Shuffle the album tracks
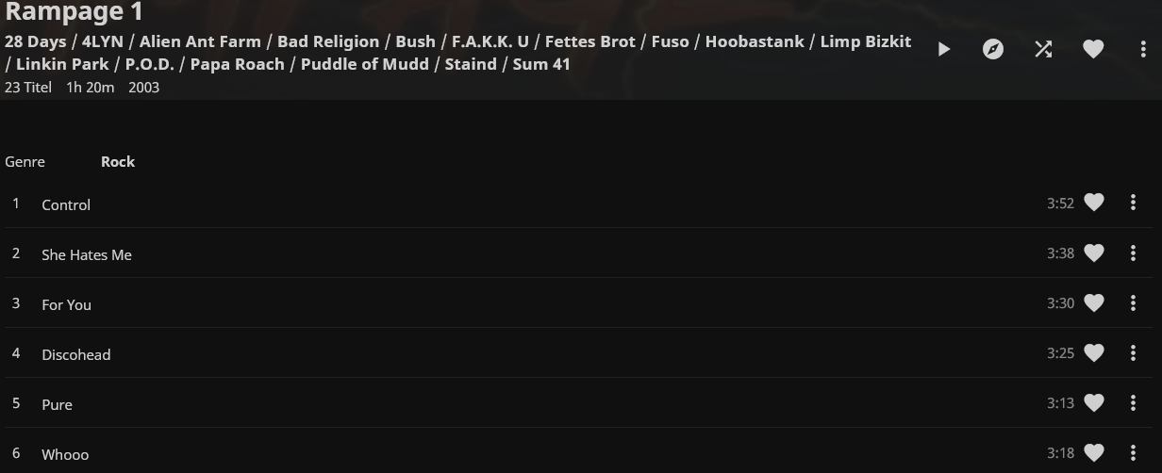Viewport: 1162px width, 473px height. point(1043,49)
